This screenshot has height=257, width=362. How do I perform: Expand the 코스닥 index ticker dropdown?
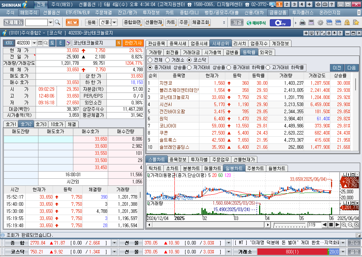pos(114,252)
